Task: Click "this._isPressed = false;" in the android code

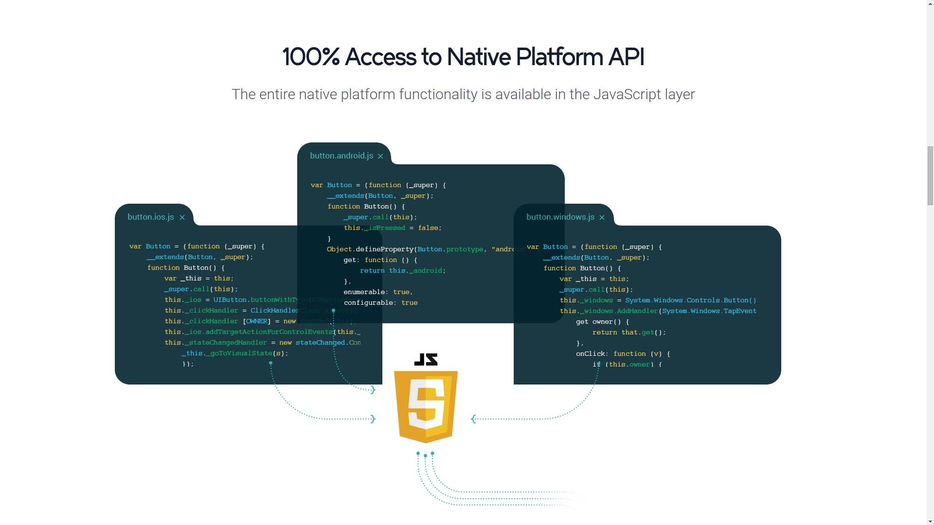Action: [x=393, y=228]
